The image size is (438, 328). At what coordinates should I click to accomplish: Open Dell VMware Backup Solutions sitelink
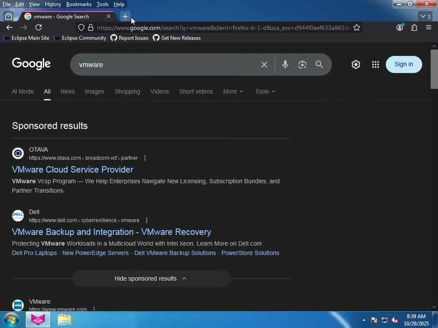[175, 253]
